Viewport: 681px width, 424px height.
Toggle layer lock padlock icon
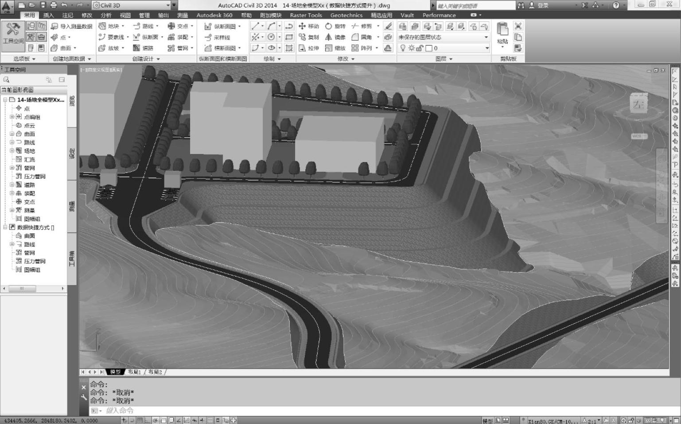[420, 48]
